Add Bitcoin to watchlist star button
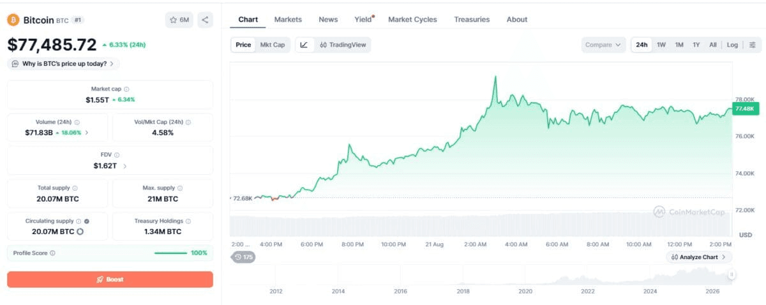766x305 pixels. tap(179, 20)
